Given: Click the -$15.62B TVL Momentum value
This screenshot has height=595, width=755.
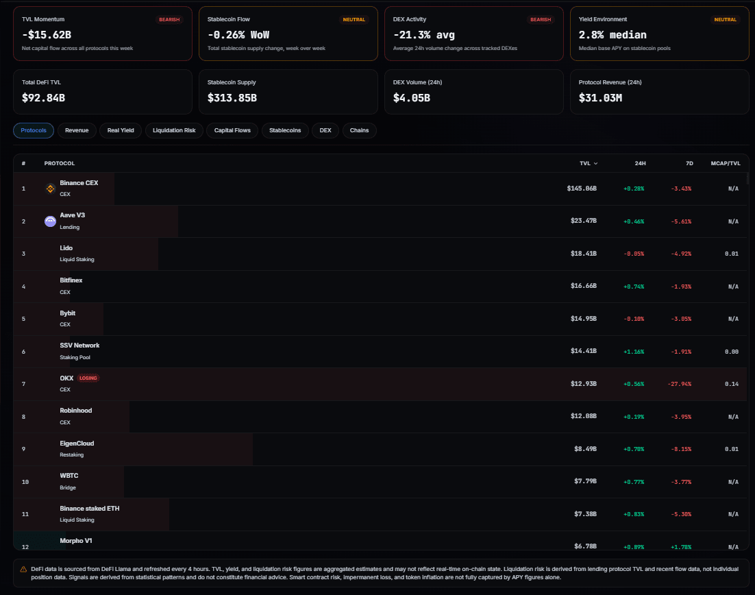Looking at the screenshot, I should (x=47, y=35).
